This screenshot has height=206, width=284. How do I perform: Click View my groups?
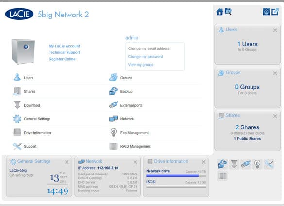pyautogui.click(x=141, y=65)
